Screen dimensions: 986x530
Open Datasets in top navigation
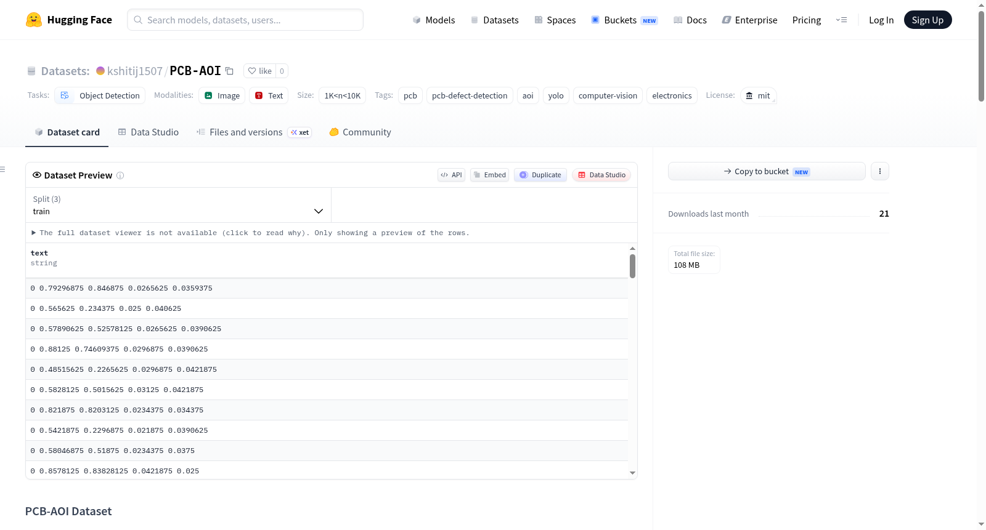494,20
